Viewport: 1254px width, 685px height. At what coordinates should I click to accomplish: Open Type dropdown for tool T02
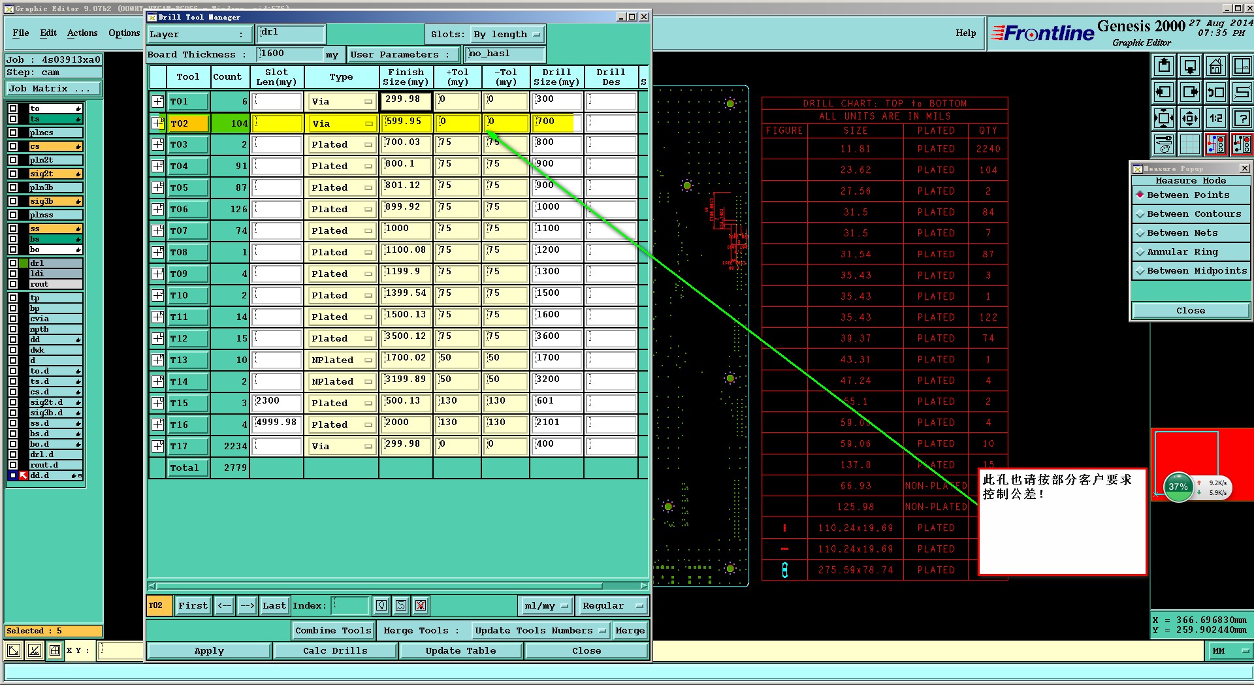(x=342, y=123)
